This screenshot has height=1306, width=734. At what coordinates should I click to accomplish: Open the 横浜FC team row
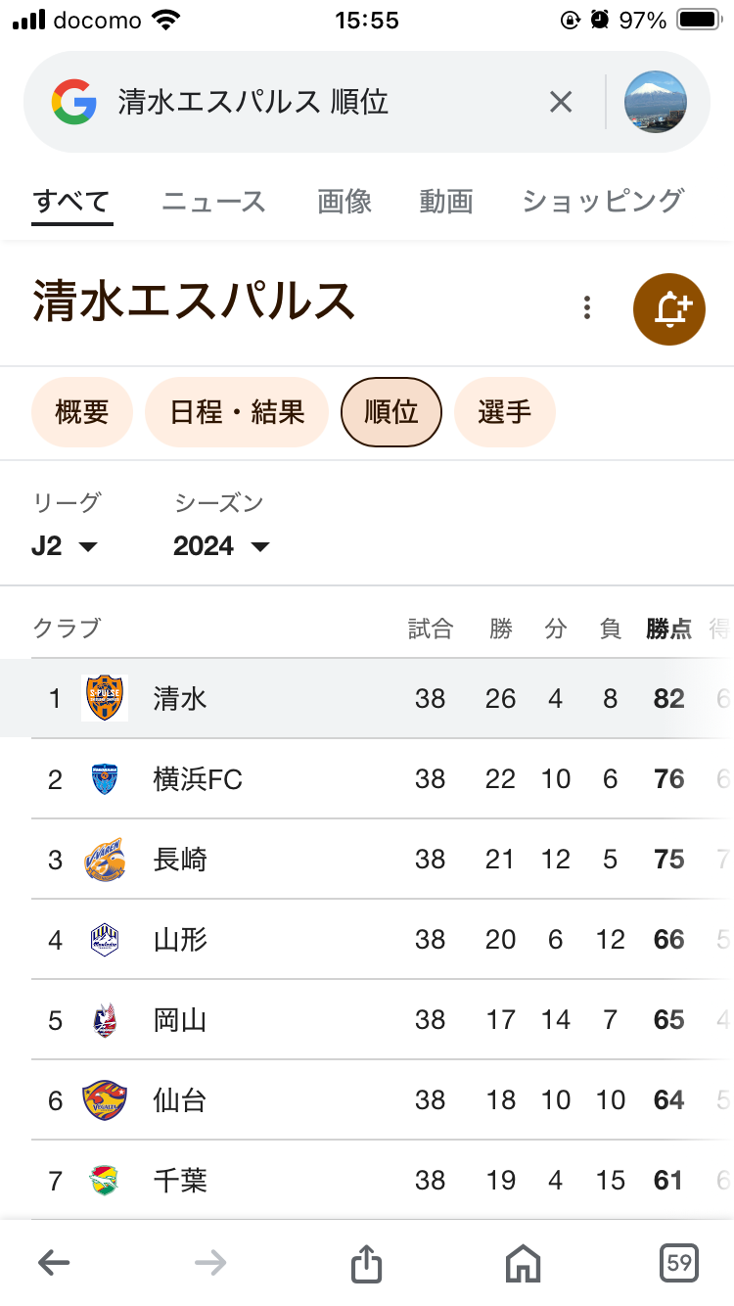coord(198,779)
